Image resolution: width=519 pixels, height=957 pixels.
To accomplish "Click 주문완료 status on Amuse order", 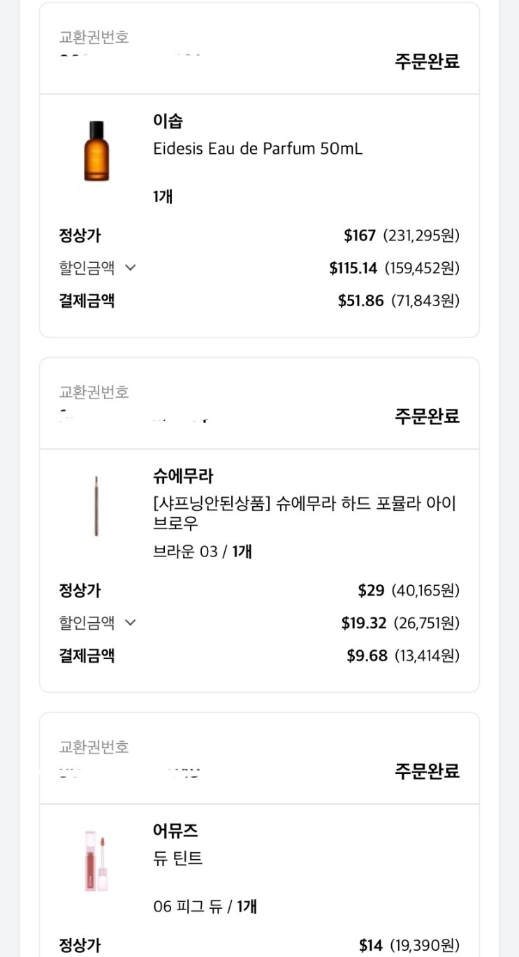I will 427,772.
